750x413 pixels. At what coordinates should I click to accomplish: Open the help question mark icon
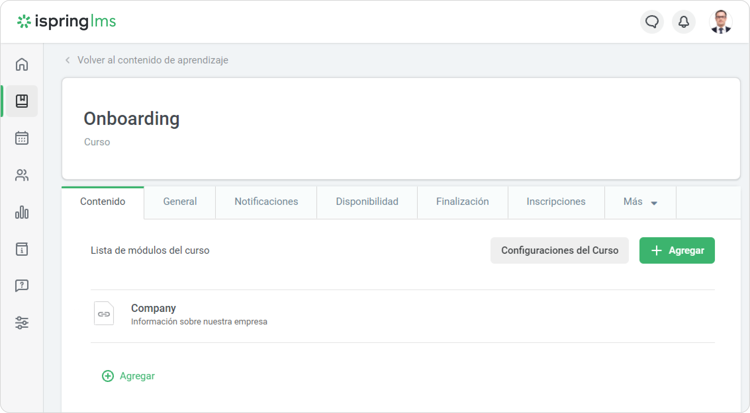(x=22, y=286)
